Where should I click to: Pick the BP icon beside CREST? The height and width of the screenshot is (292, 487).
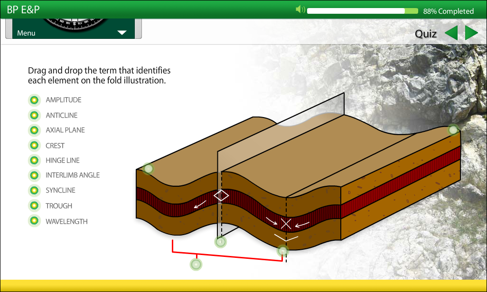coord(34,146)
